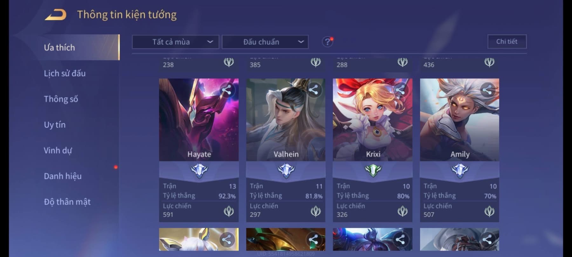572x257 pixels.
Task: Tap Amily's Lực chiến laurel icon
Action: [x=489, y=211]
